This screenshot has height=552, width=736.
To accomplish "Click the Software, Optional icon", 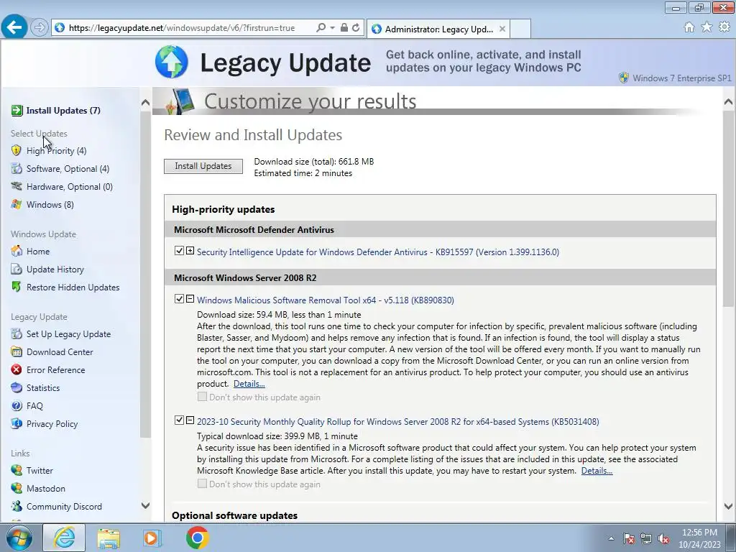I will 17,168.
